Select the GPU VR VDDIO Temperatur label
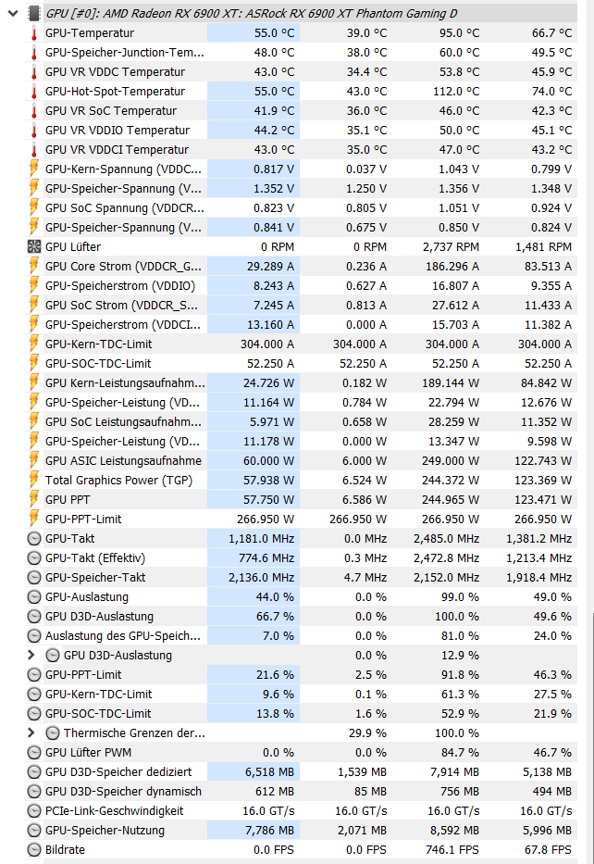 [x=118, y=130]
